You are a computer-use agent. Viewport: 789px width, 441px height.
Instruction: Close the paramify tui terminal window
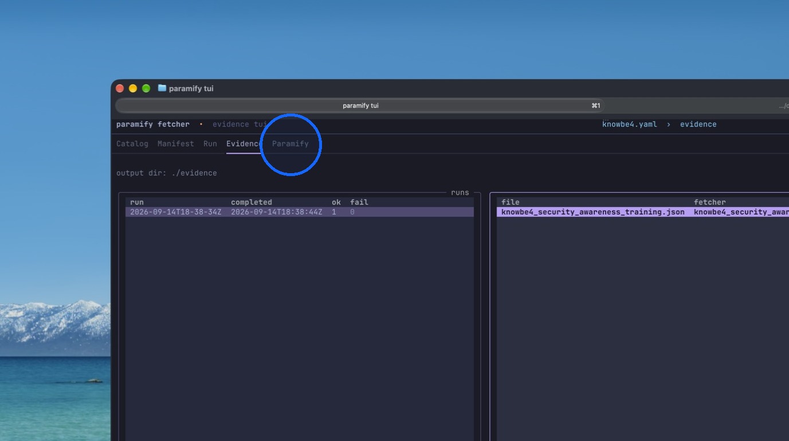point(120,88)
